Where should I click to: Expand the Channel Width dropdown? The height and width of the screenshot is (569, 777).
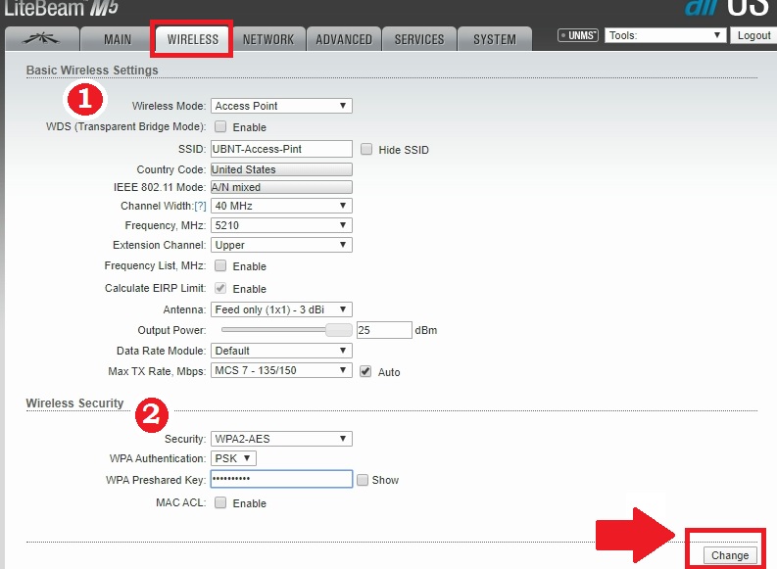click(x=281, y=206)
